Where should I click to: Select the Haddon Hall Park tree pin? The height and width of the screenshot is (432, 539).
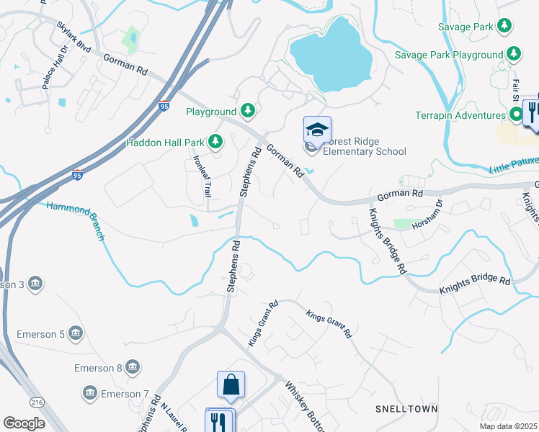[215, 141]
